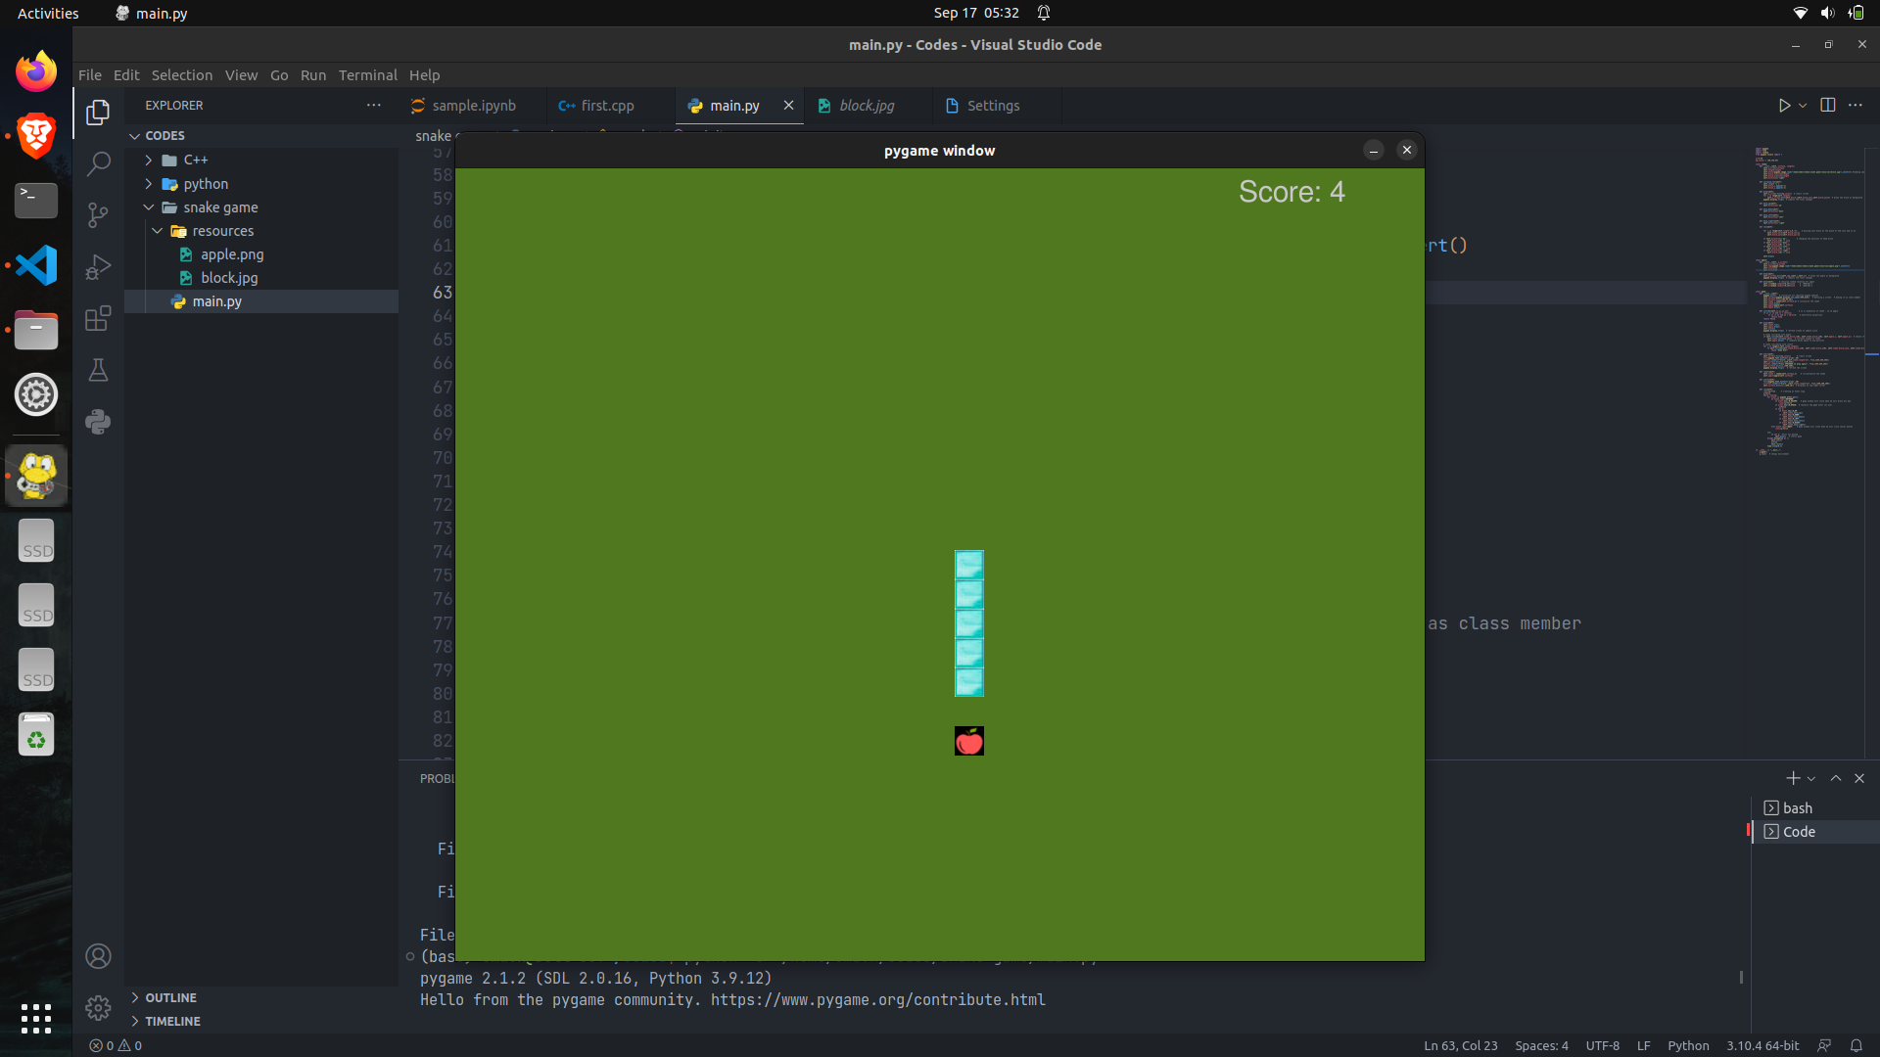Open the Manage gear menu

(x=98, y=1007)
